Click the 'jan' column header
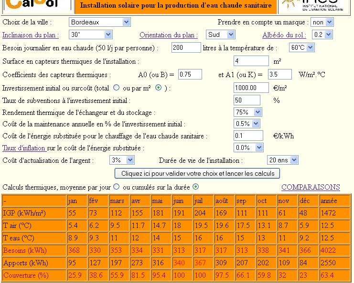The width and height of the screenshot is (354, 283). pyautogui.click(x=76, y=201)
